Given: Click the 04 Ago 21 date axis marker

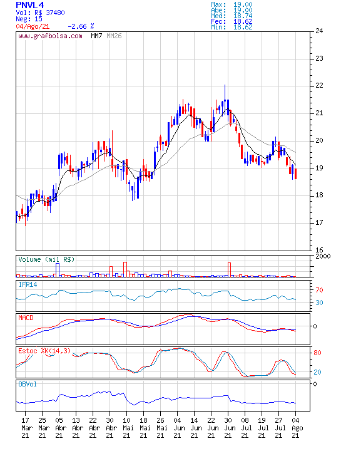Looking at the screenshot, I should pos(295,428).
